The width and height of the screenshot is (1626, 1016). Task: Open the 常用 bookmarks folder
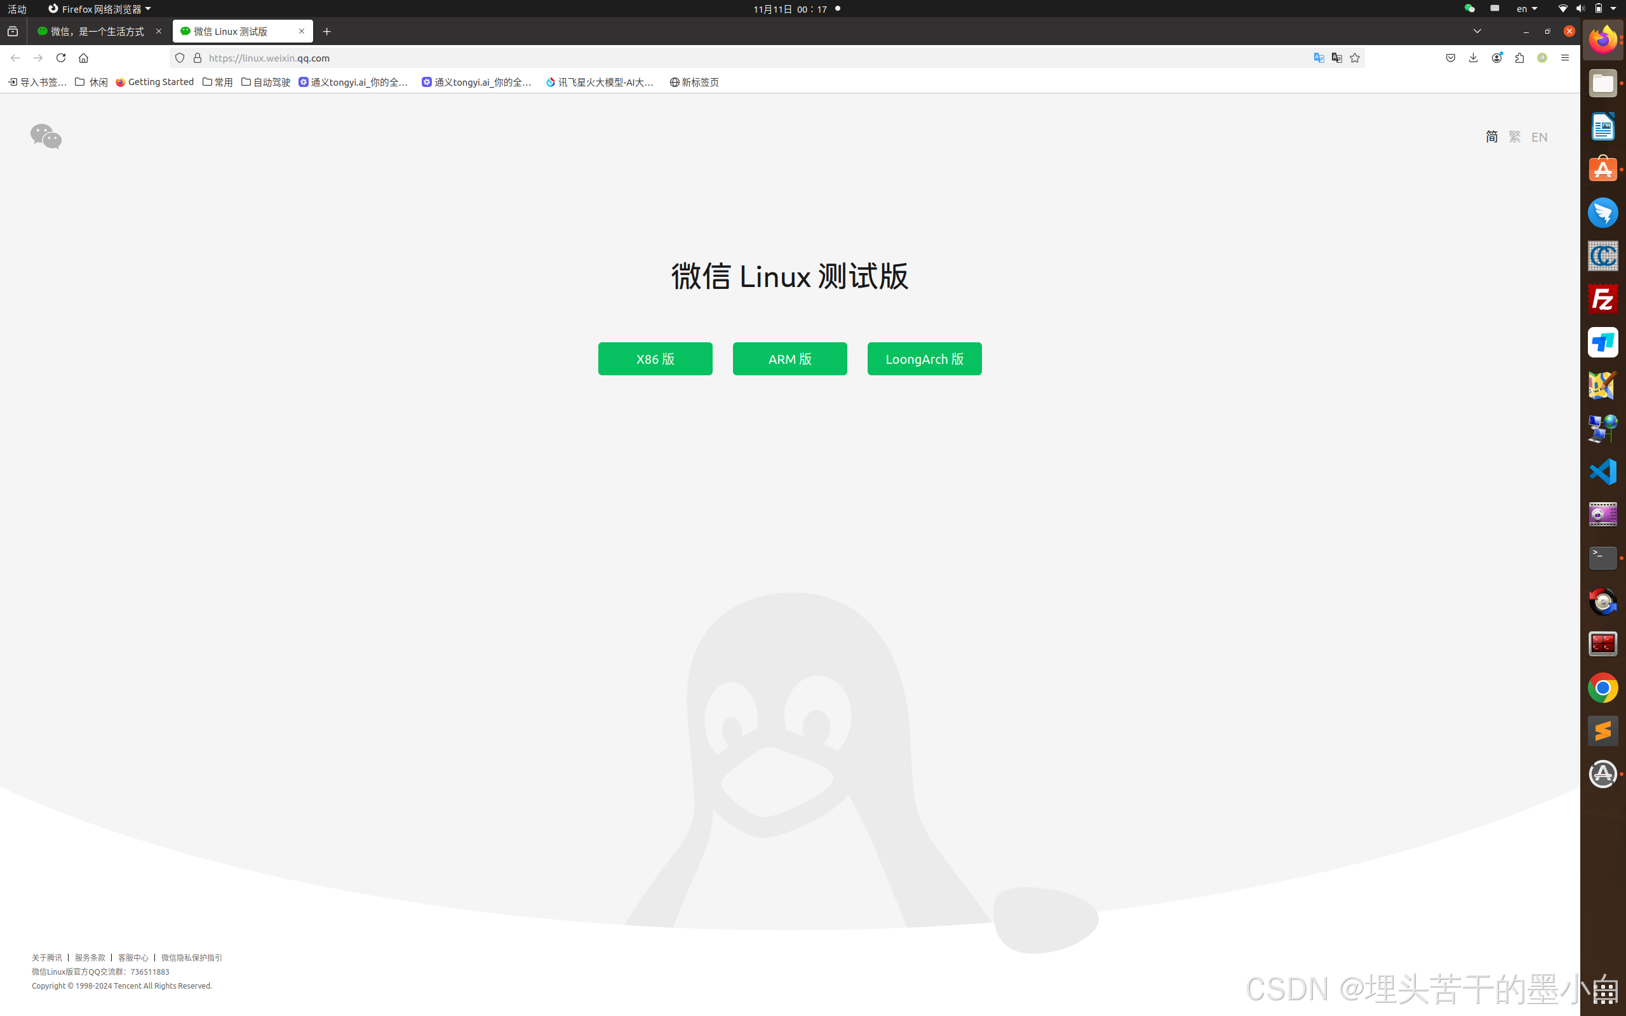click(x=218, y=82)
